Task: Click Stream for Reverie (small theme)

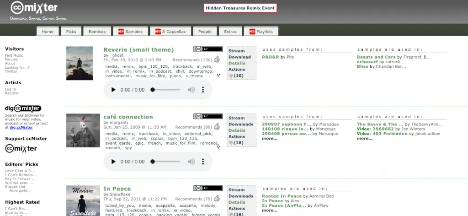Action: pyautogui.click(x=236, y=51)
